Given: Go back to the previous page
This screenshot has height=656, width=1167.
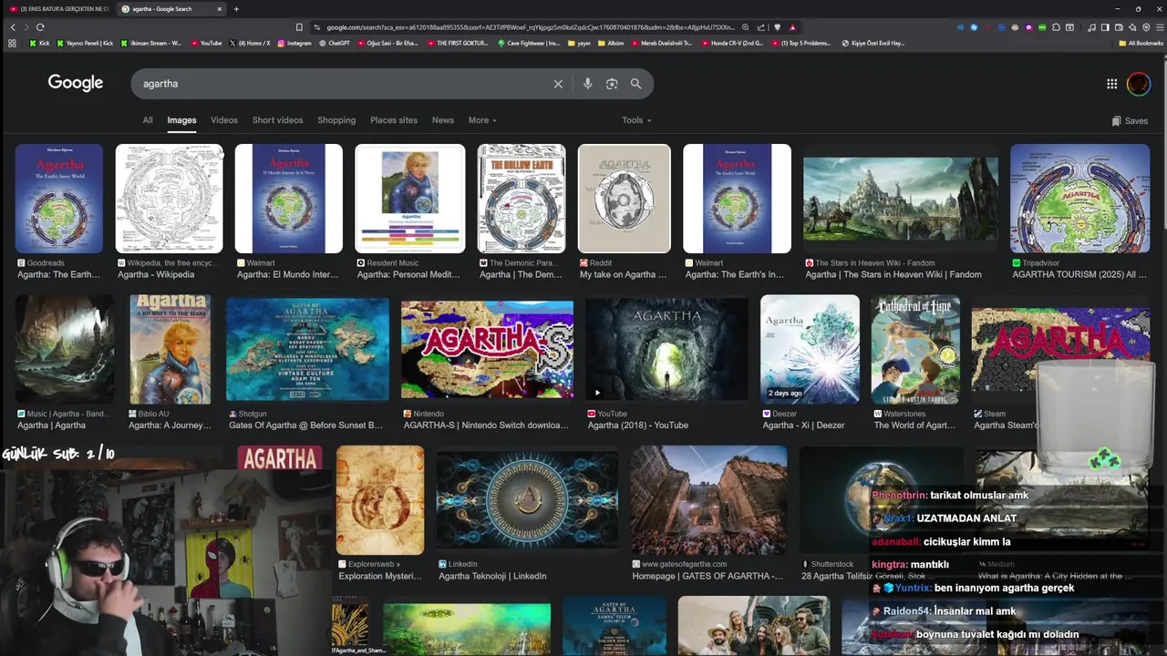Looking at the screenshot, I should click(13, 27).
